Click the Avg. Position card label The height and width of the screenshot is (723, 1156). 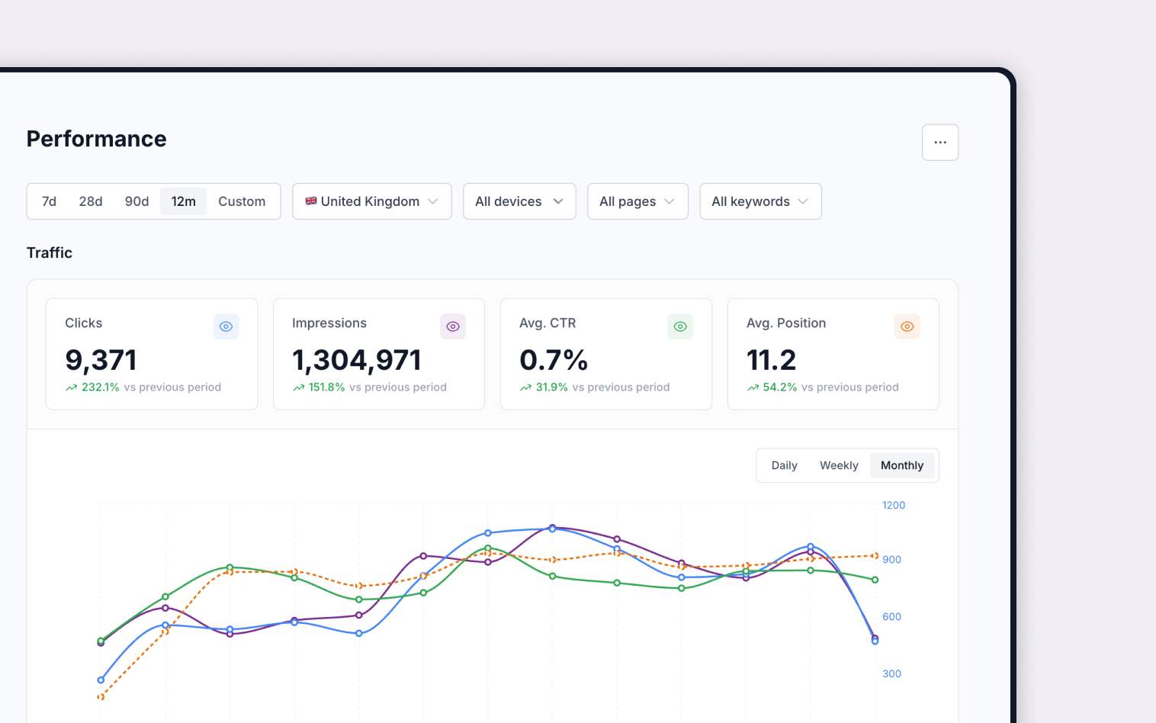point(786,323)
